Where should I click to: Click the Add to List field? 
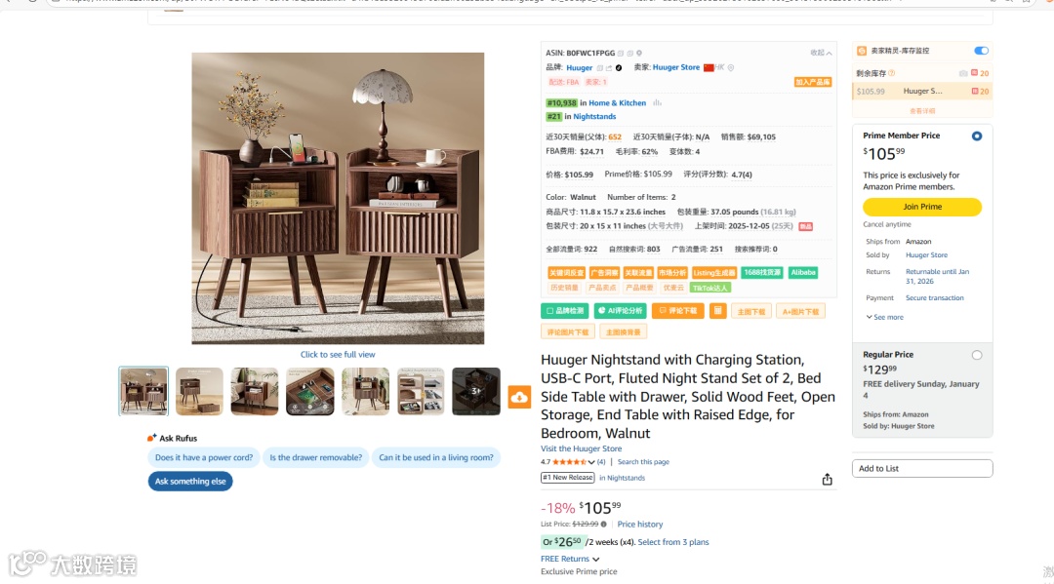click(x=922, y=469)
